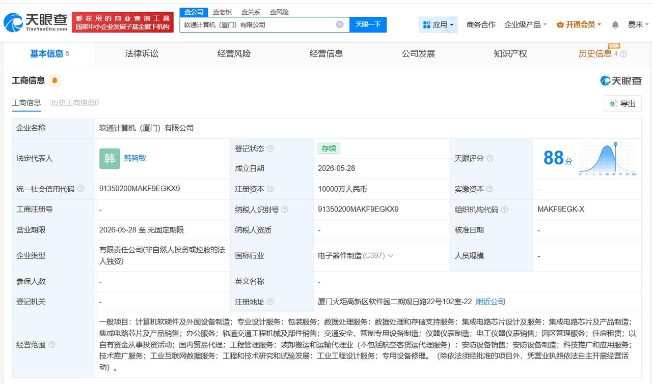Switch to the 历史工商信息 sub-tab

pos(75,103)
